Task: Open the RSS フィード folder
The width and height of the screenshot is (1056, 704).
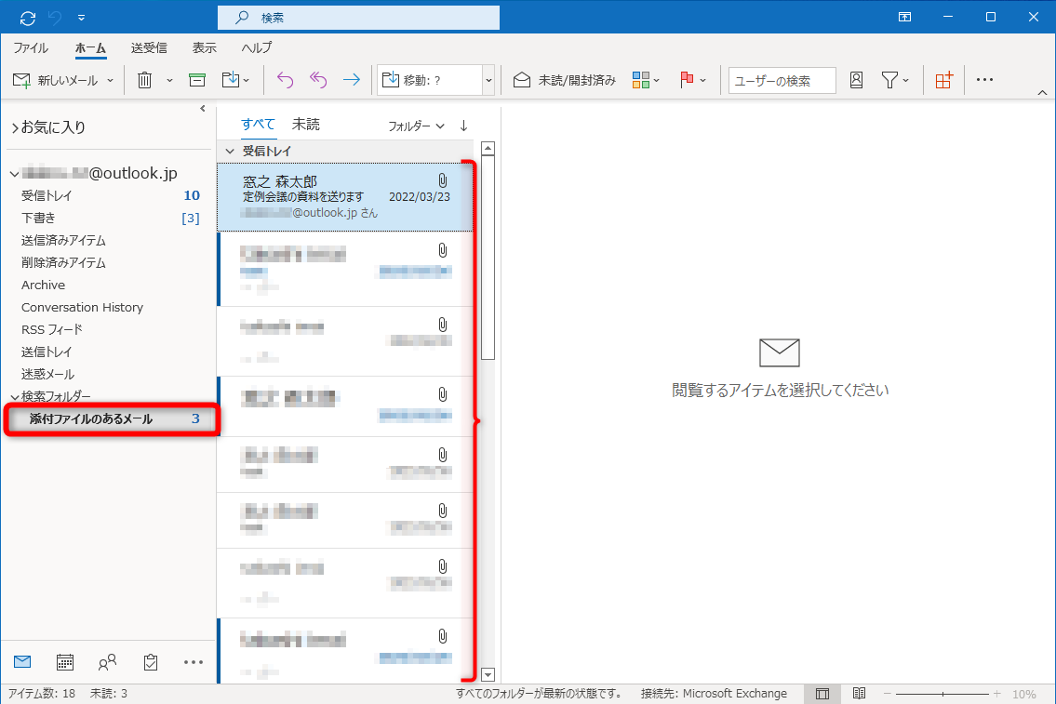Action: pos(52,329)
